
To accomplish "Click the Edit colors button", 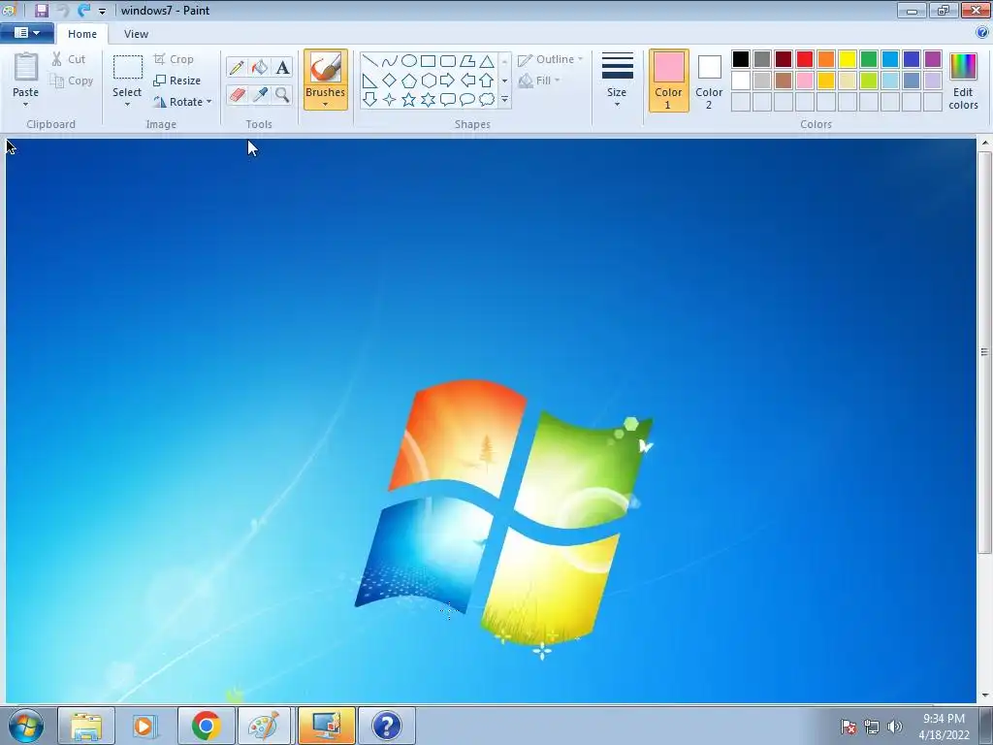I will 963,81.
